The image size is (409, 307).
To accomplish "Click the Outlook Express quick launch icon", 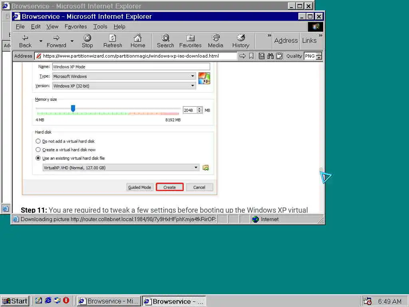I will point(57,301).
